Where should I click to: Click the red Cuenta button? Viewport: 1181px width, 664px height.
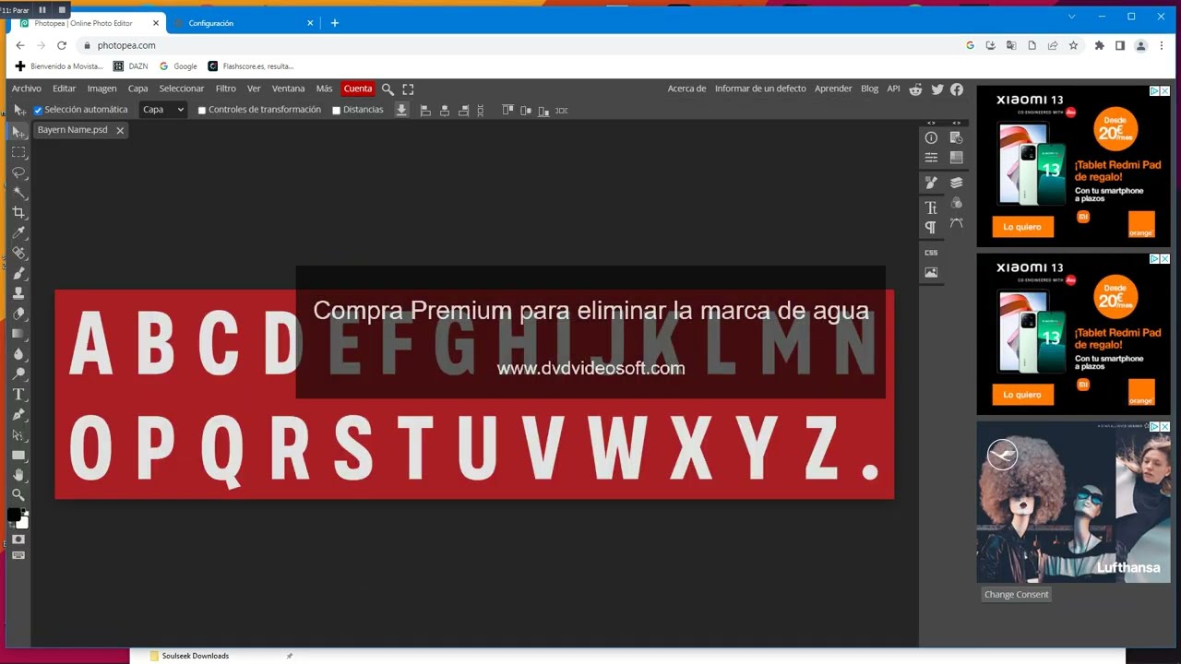tap(358, 89)
